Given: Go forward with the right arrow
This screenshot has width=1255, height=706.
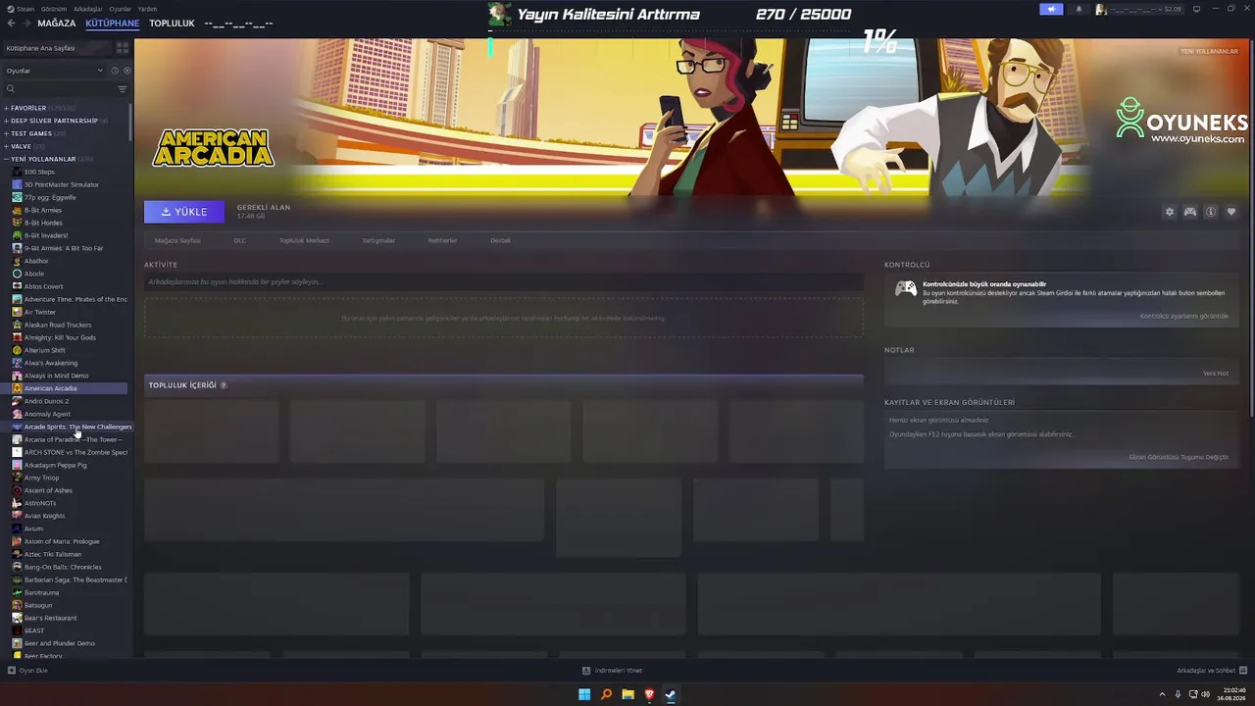Looking at the screenshot, I should [25, 24].
